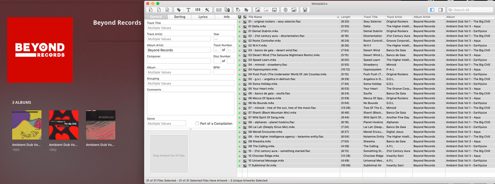495x184 pixels.
Task: Sort by the File Name column header
Action: pyautogui.click(x=293, y=17)
